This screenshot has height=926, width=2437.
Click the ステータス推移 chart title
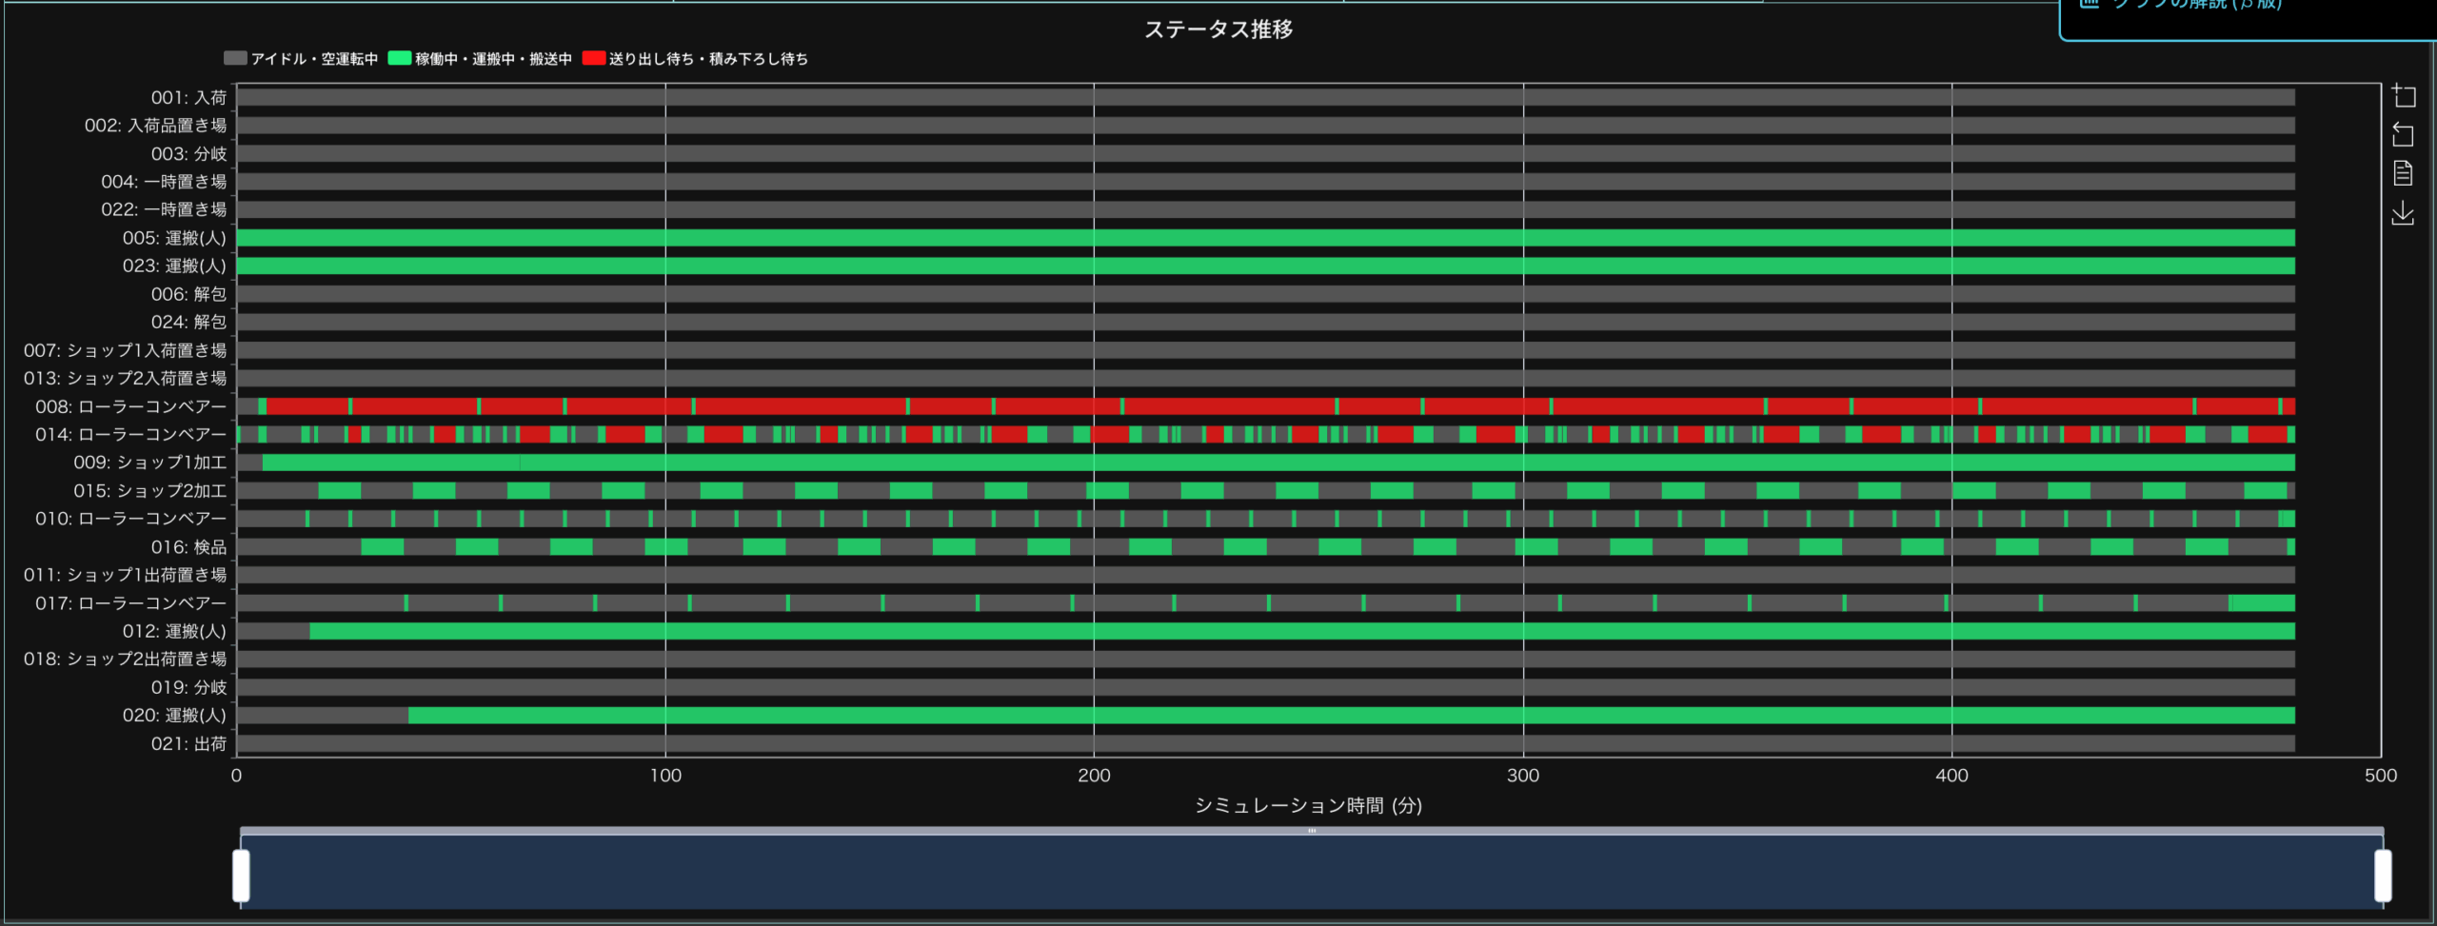click(1218, 30)
